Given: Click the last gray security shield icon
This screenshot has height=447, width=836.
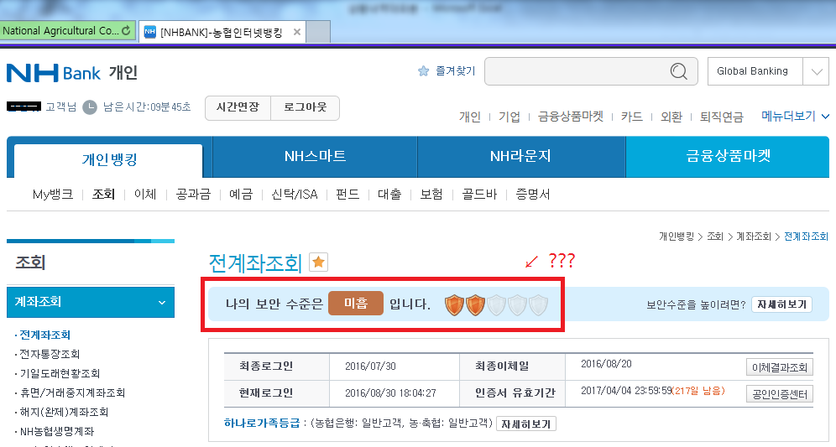Looking at the screenshot, I should tap(538, 304).
